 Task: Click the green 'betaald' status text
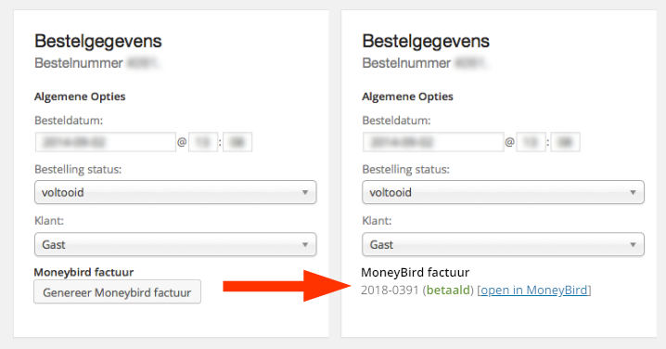point(448,290)
